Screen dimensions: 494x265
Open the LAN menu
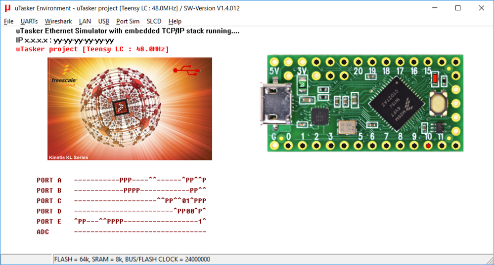pos(85,21)
